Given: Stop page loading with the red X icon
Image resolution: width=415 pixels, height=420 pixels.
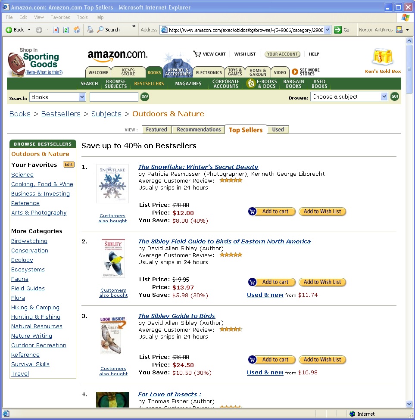Looking at the screenshot, I should coord(56,30).
